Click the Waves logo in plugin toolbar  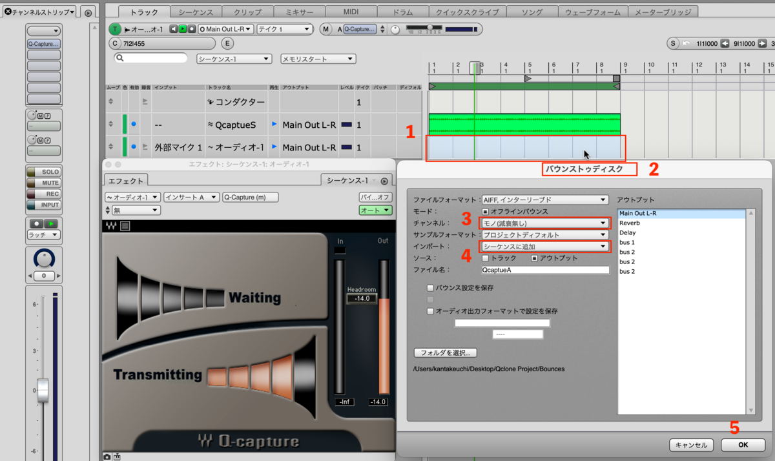(x=110, y=226)
